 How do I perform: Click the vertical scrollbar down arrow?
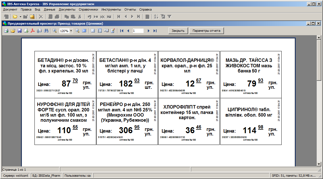click(318, 164)
